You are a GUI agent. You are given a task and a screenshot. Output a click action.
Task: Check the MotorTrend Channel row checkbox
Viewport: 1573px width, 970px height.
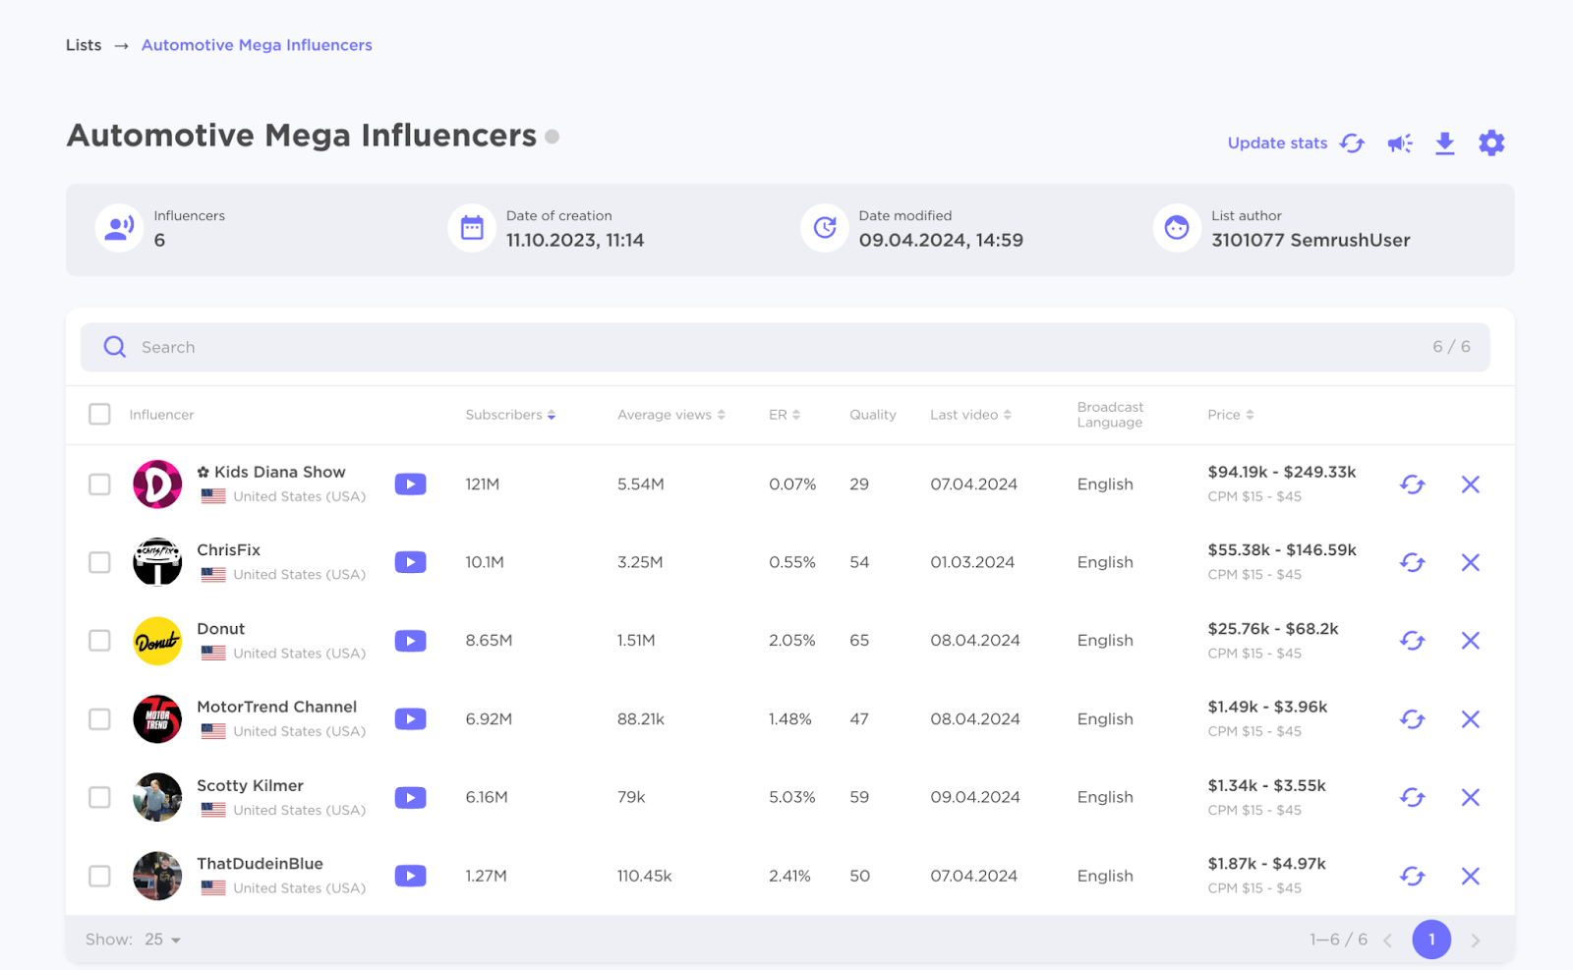(99, 718)
